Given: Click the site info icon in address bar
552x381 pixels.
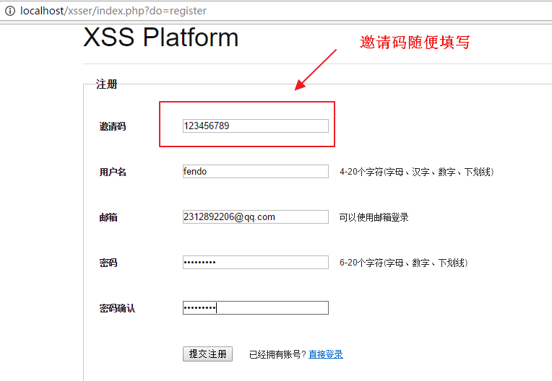Looking at the screenshot, I should point(10,11).
